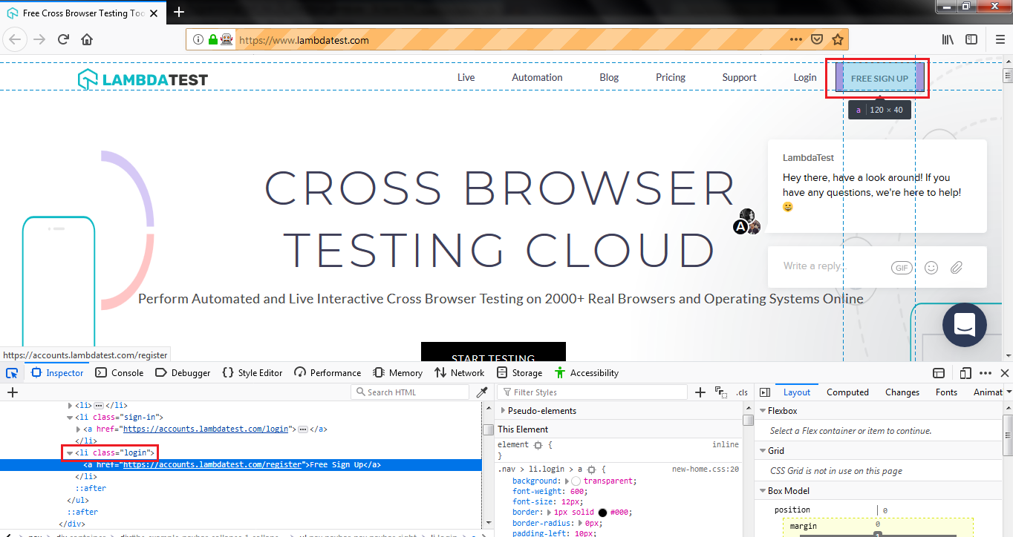This screenshot has width=1013, height=537.
Task: Select the element picker tool in DevTools
Action: pyautogui.click(x=11, y=372)
